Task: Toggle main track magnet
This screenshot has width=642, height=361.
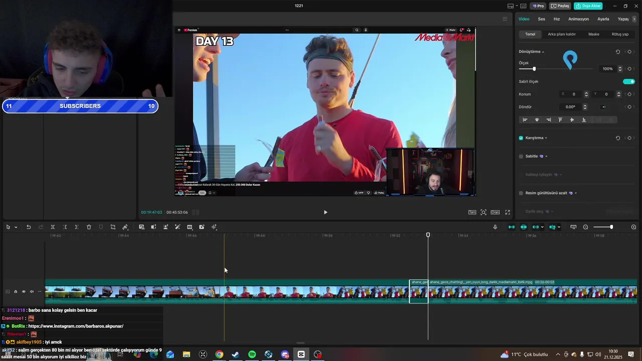Action: 512,227
